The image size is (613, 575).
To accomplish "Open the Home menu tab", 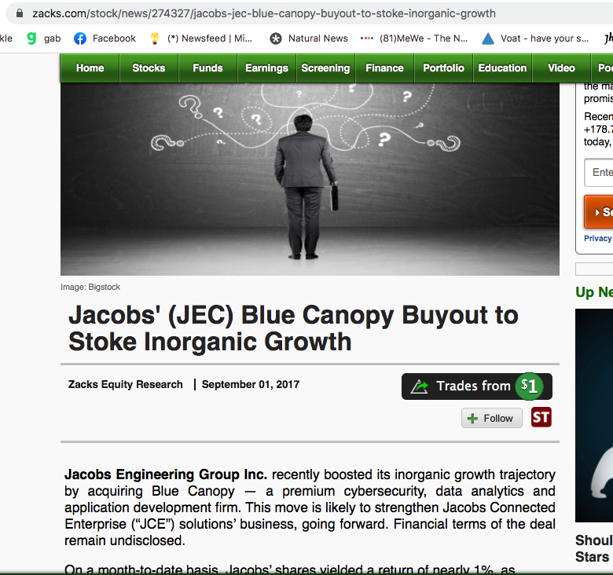I will 90,68.
